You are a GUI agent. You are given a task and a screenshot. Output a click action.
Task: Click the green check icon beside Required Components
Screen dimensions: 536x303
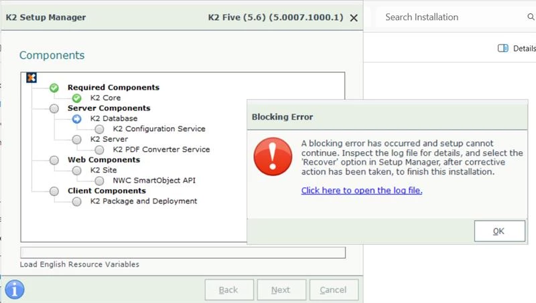click(x=54, y=88)
